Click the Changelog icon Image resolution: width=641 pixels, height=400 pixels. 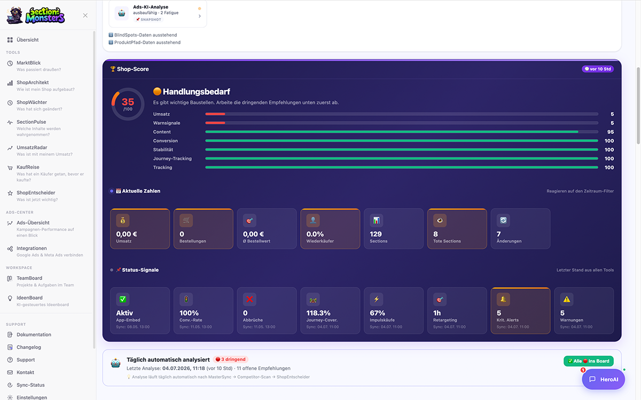pos(10,347)
